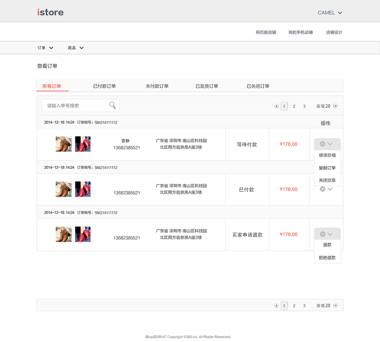Open the CAMEL account dropdown
The image size is (380, 342).
330,12
